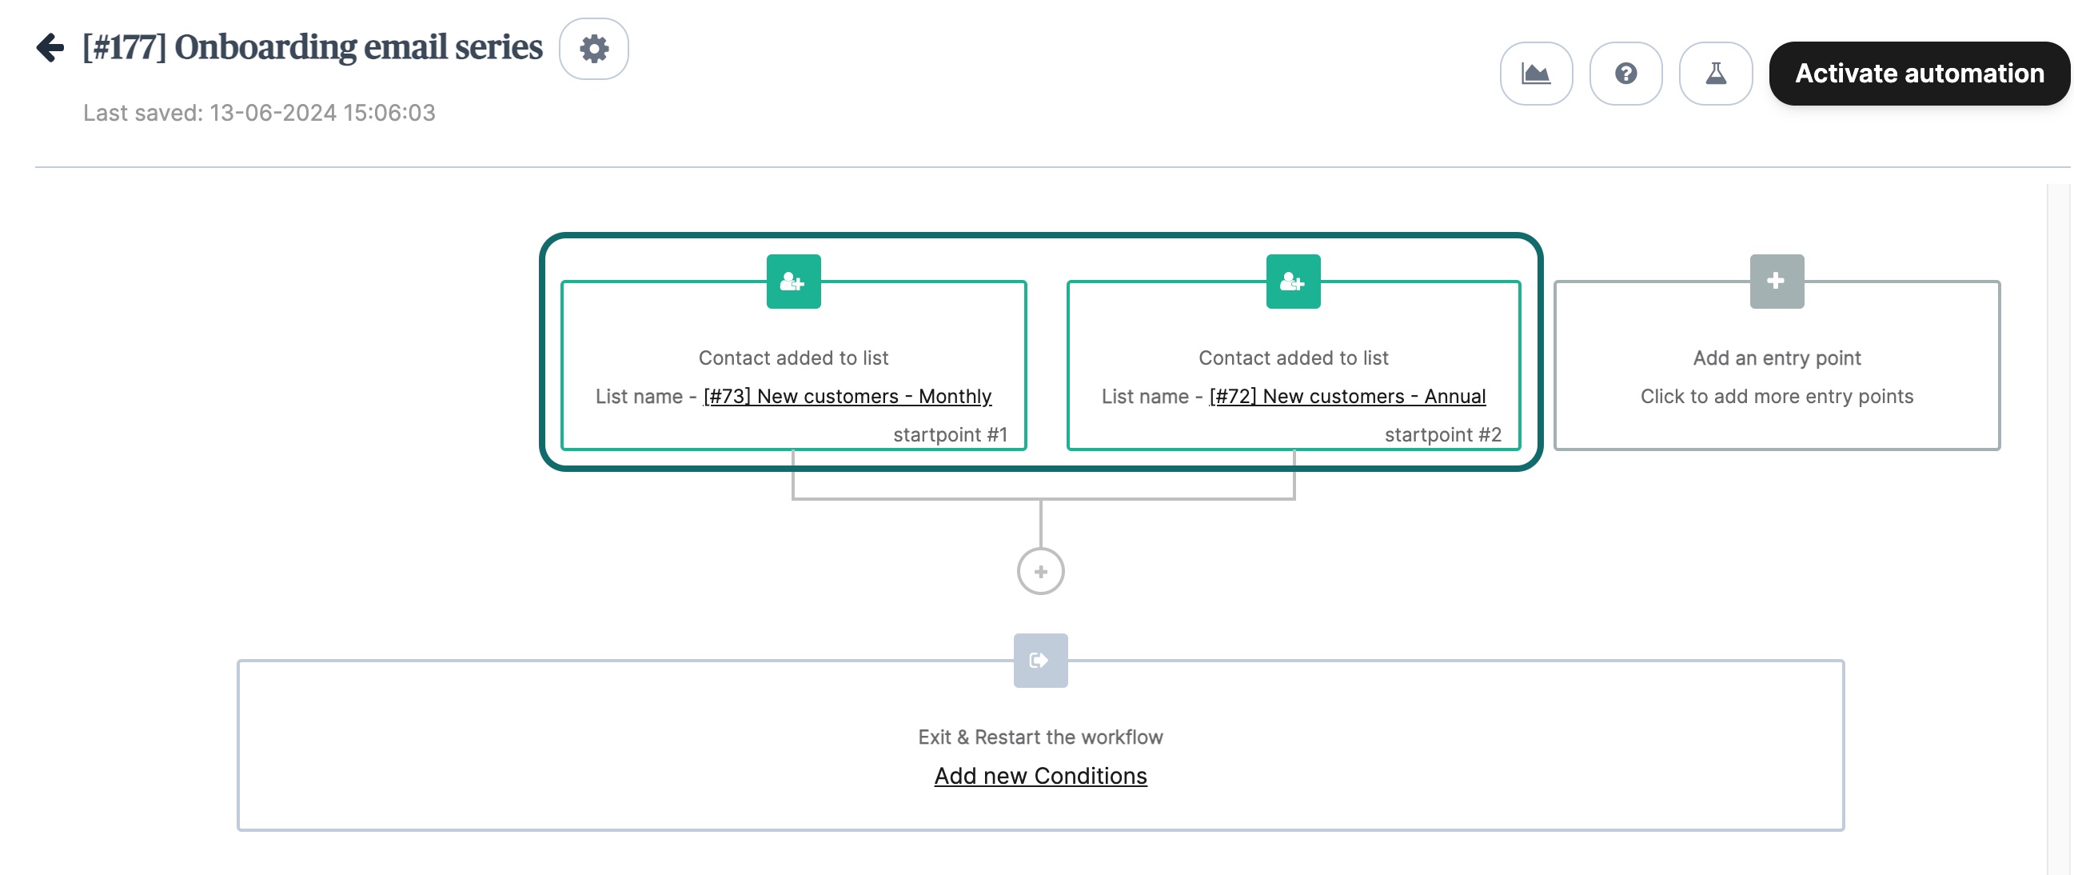Open New customers - Monthly list link
This screenshot has width=2074, height=875.
(846, 397)
